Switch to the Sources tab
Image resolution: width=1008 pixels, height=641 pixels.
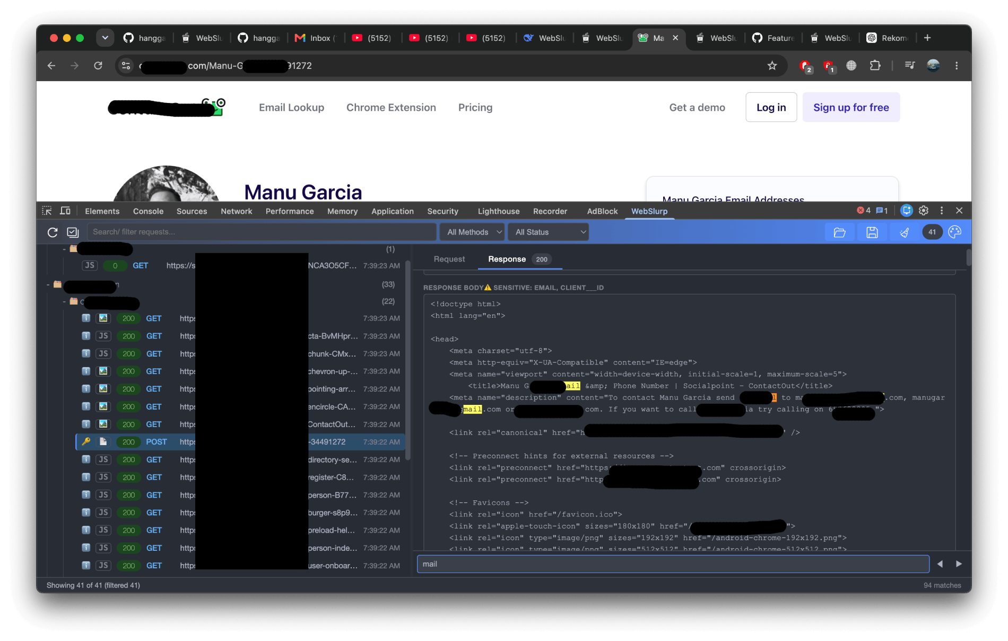[x=192, y=211]
